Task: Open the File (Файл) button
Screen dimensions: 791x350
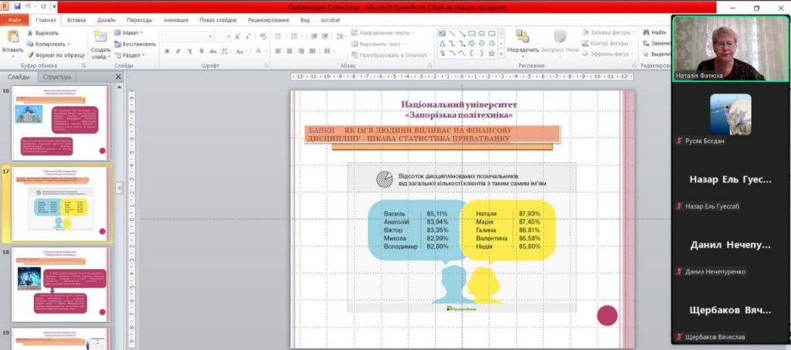Action: pos(15,19)
